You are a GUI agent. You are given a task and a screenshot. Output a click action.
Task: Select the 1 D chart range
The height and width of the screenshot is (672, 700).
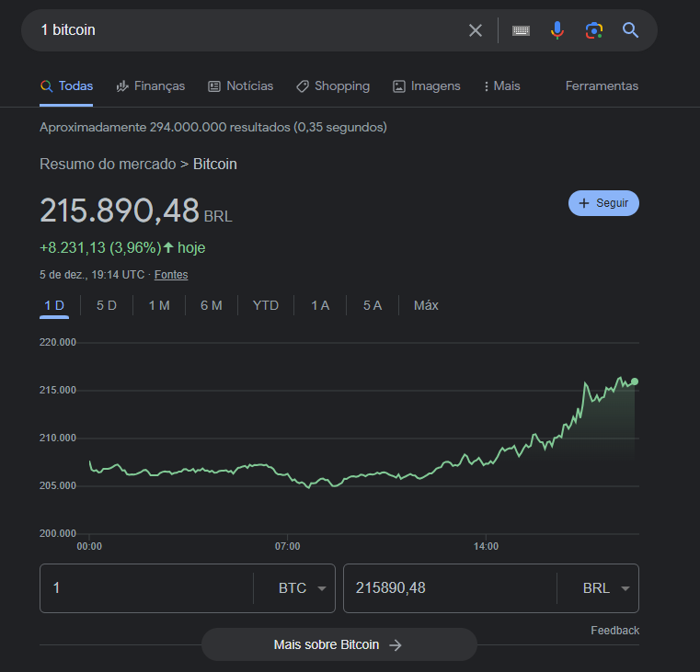pos(54,305)
